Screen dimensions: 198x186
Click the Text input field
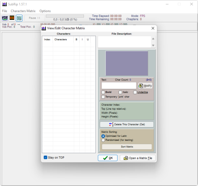(x=119, y=85)
